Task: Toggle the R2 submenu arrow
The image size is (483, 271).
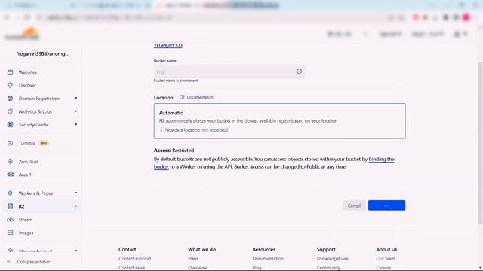Action: (x=75, y=206)
